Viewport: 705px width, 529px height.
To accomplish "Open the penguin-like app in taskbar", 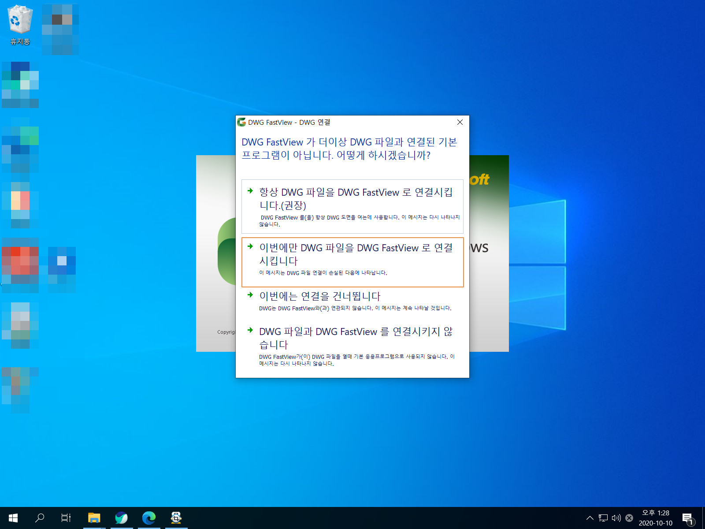I will click(x=176, y=518).
